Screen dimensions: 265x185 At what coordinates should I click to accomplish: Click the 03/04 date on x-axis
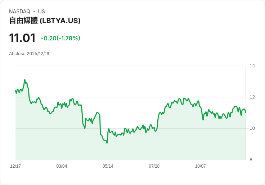click(62, 166)
